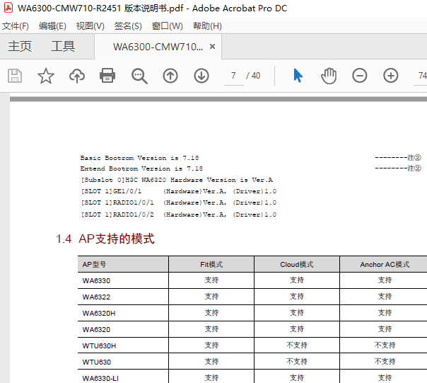The height and width of the screenshot is (383, 427).
Task: Click the Acrobat PDF icon in title bar
Action: (x=8, y=8)
